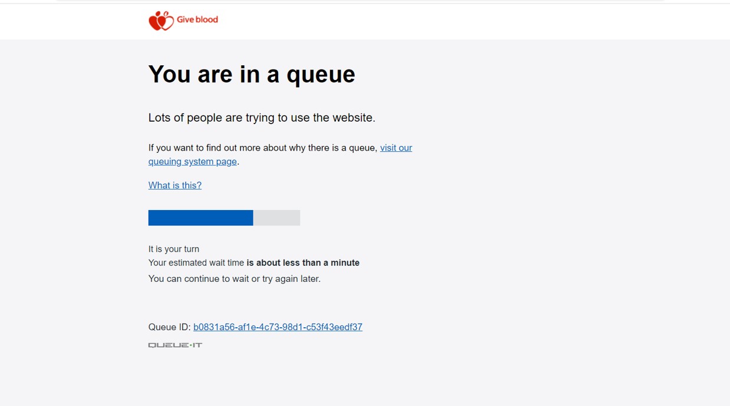Click the "You are in a queue" heading
Screen dimensions: 730x406
pos(252,75)
